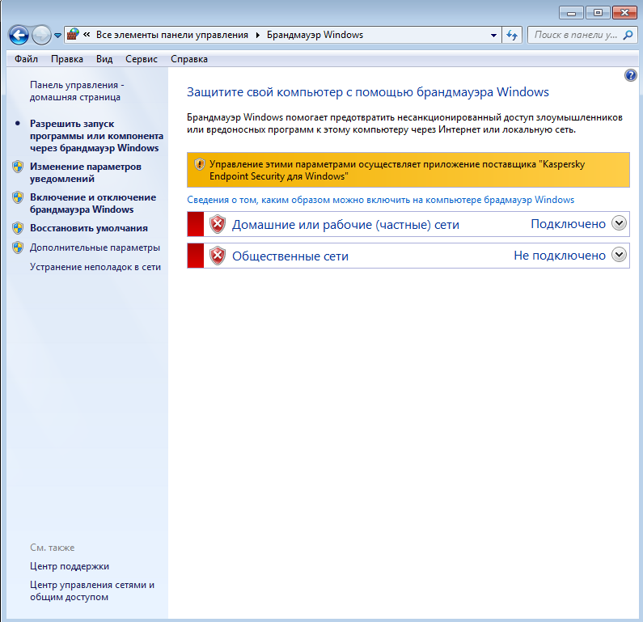
Task: Go back with the blue Back arrow
Action: [x=19, y=36]
